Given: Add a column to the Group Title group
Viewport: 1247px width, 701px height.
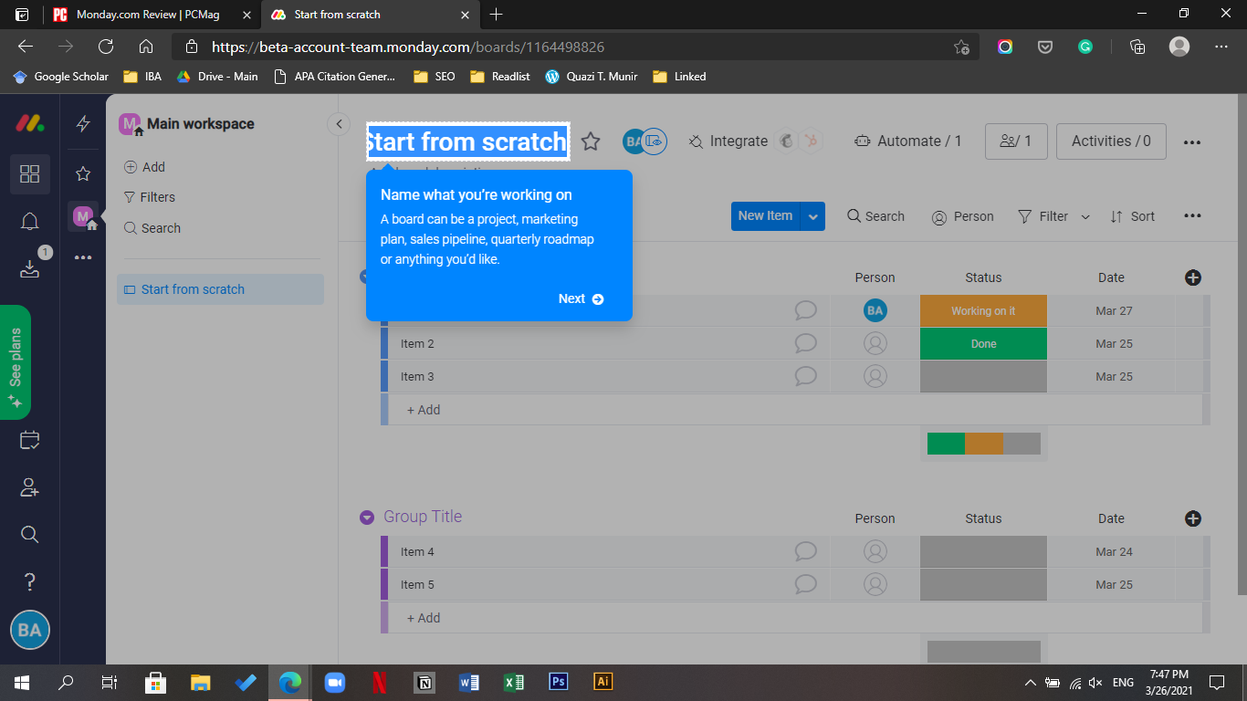Looking at the screenshot, I should pos(1192,518).
